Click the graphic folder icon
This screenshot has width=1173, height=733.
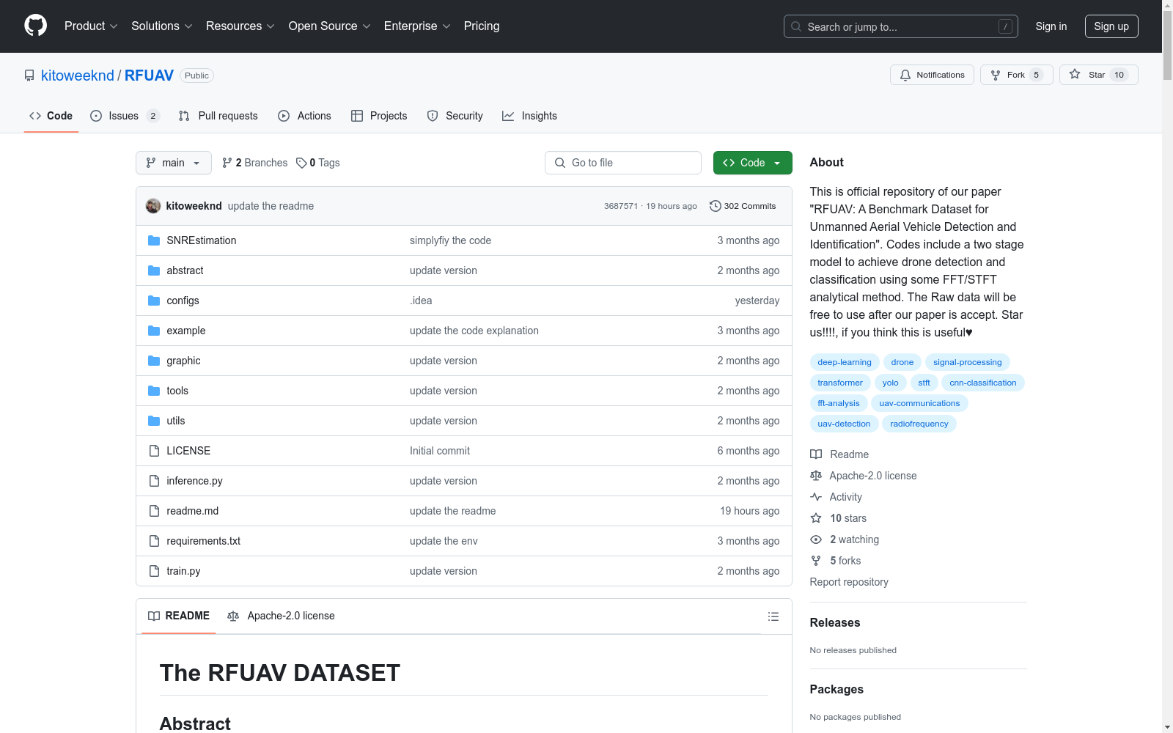154,361
